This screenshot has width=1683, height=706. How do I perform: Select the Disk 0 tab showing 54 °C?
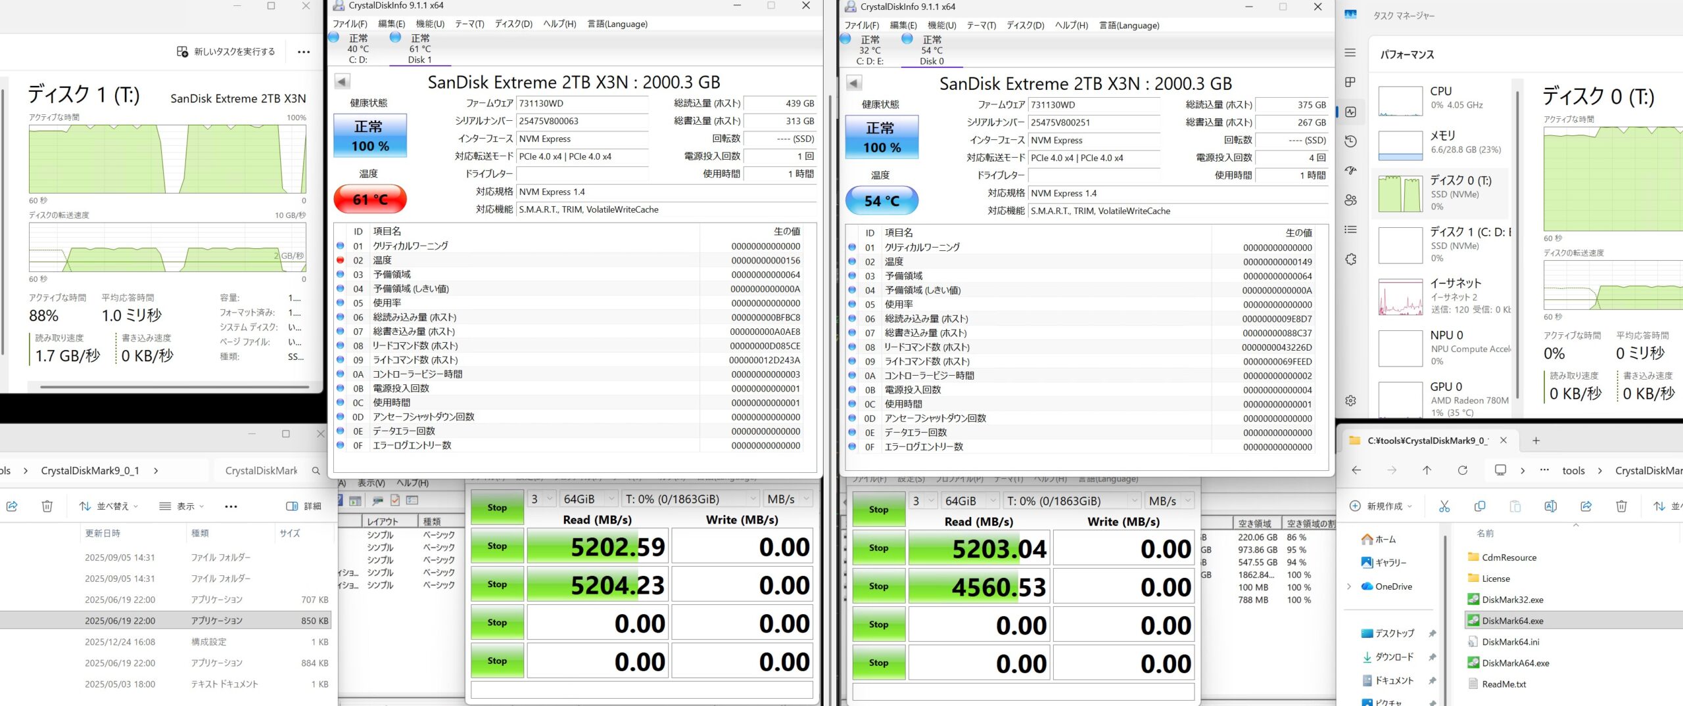point(931,51)
